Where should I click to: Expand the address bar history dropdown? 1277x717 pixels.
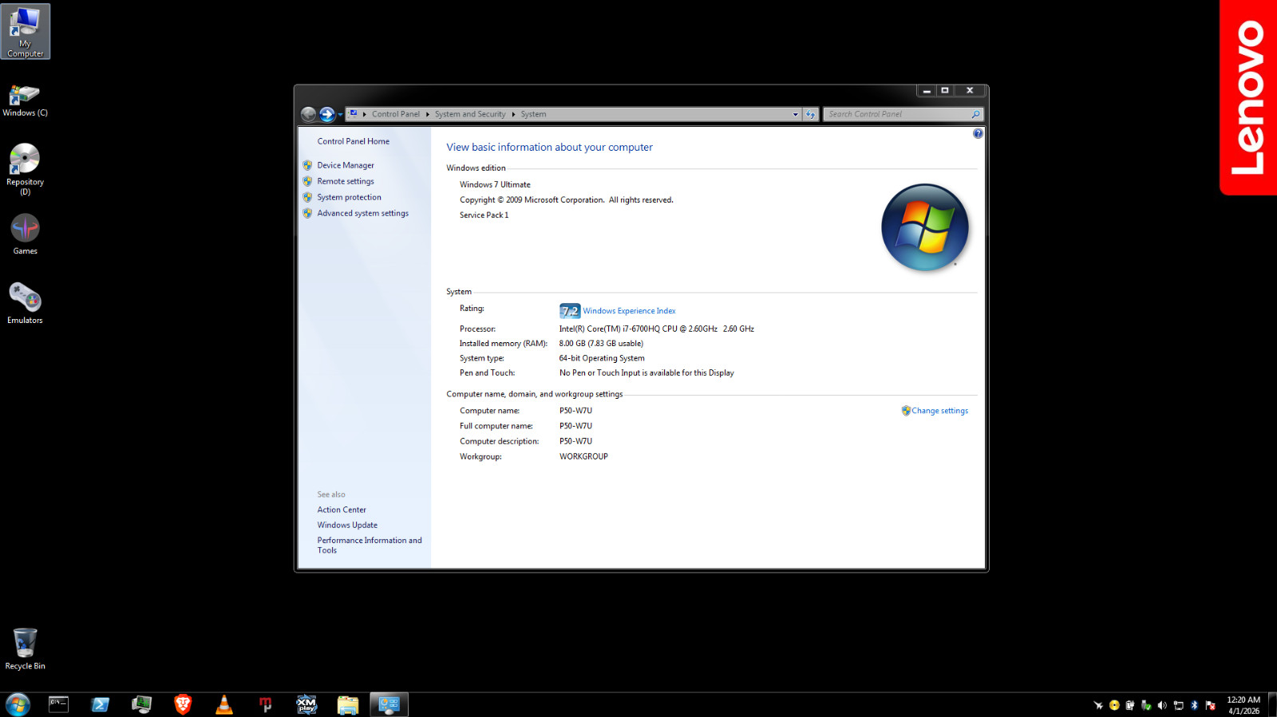tap(795, 114)
